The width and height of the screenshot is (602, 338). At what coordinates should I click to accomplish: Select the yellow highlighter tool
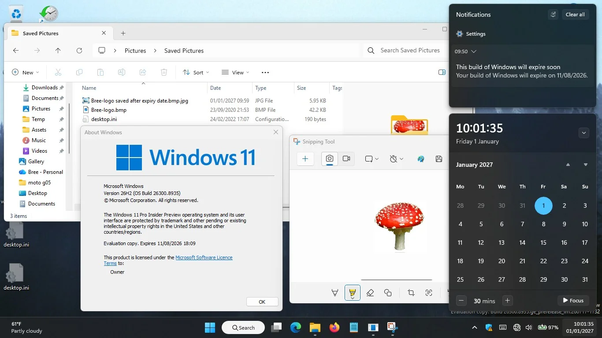click(x=352, y=293)
